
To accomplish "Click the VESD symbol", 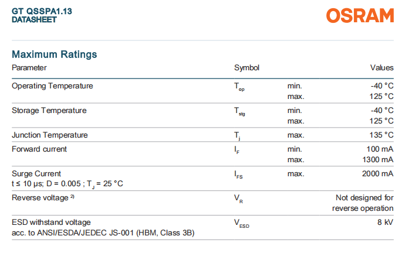I will 241,224.
